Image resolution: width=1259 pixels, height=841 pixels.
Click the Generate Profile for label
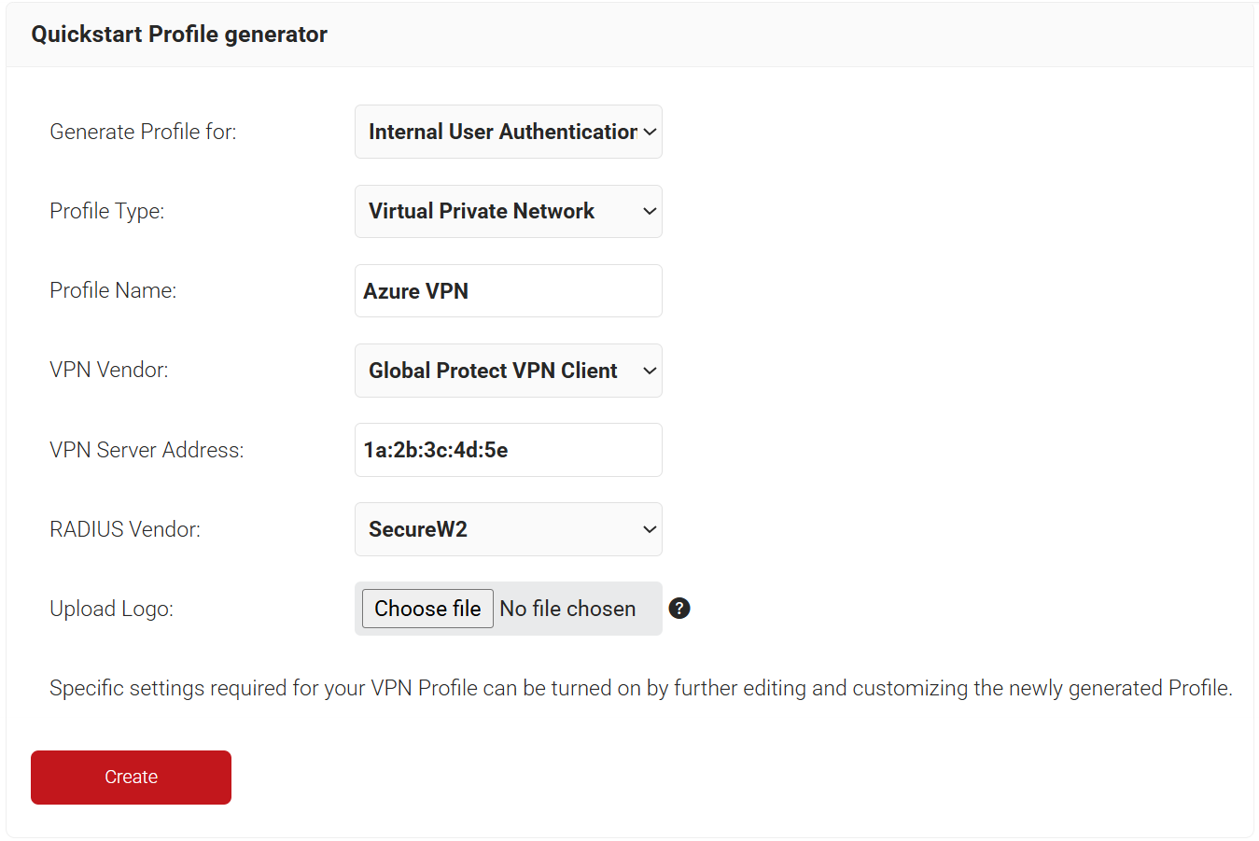point(143,132)
